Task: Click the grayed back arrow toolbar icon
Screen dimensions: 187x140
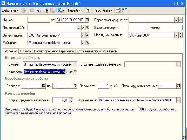Action: pyautogui.click(x=24, y=11)
